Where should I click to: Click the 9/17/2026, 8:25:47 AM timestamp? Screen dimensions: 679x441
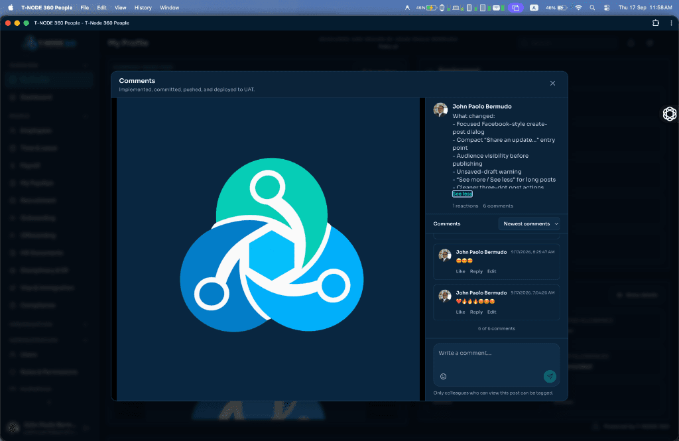532,252
